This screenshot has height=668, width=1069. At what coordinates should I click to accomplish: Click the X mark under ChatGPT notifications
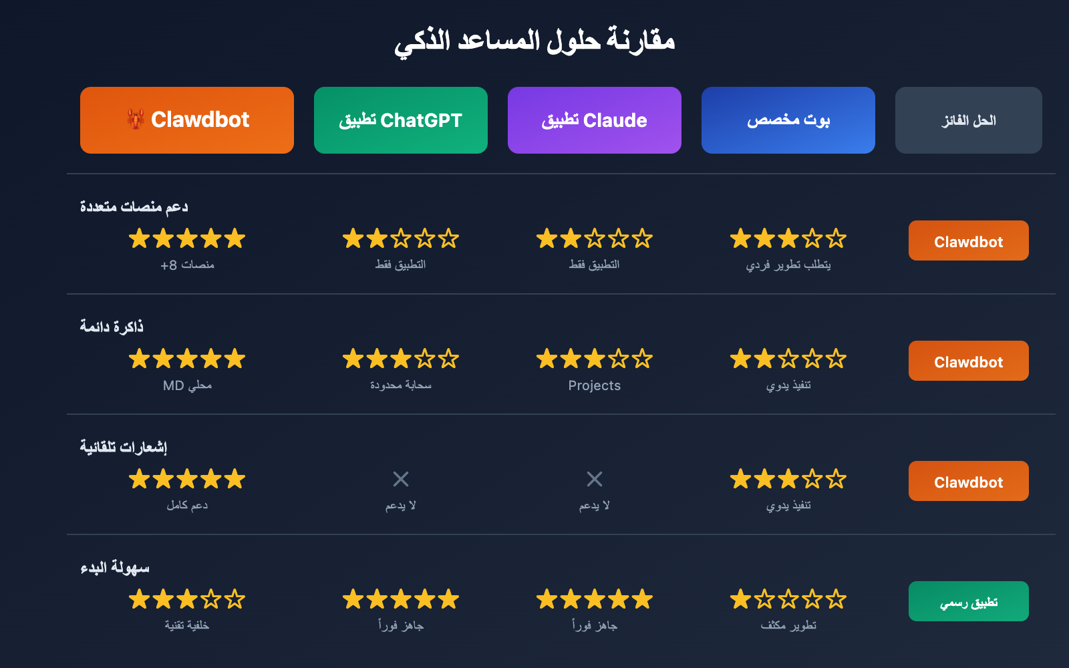coord(400,479)
